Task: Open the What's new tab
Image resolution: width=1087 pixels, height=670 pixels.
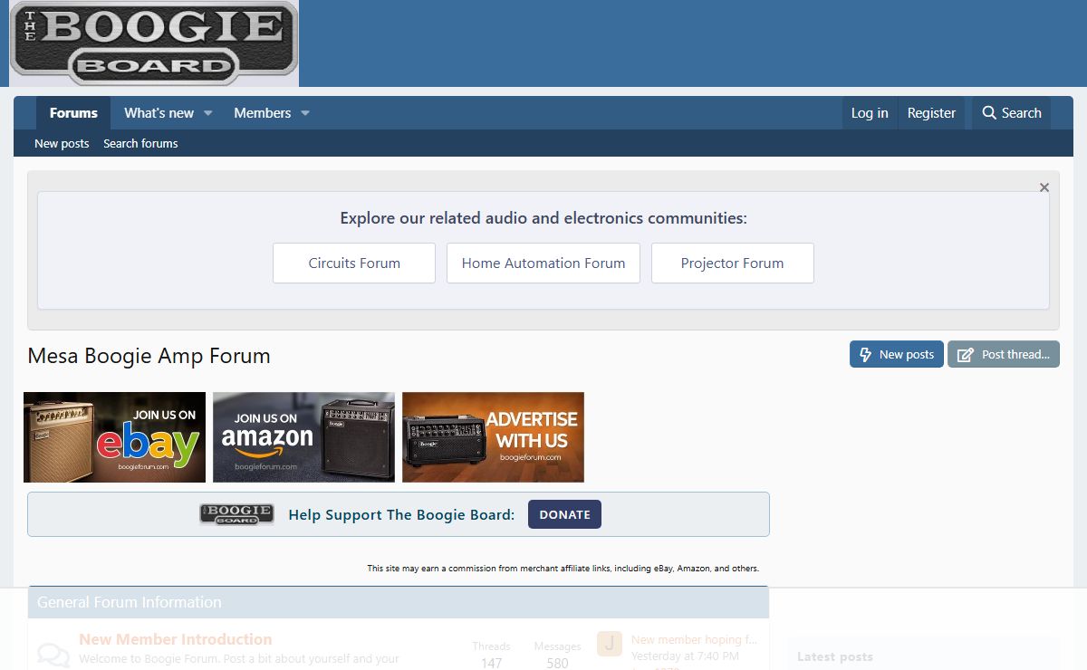Action: tap(159, 113)
